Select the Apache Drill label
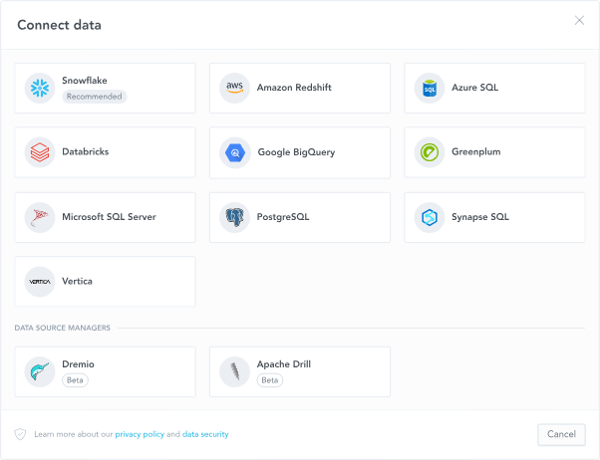 (283, 364)
